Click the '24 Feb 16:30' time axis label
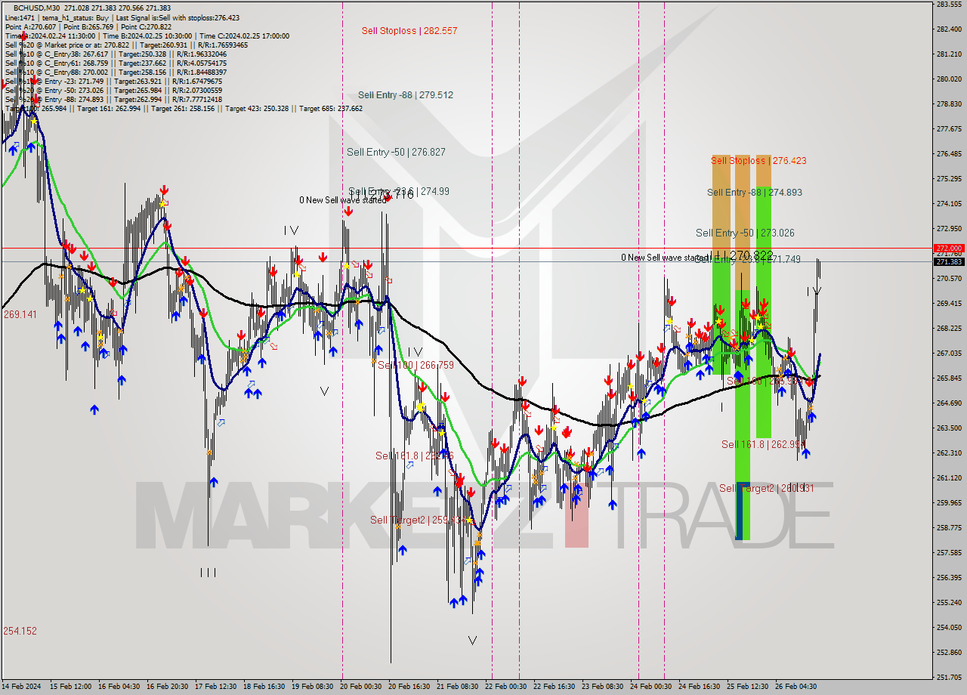Screen dimensions: 967x695 click(x=700, y=687)
